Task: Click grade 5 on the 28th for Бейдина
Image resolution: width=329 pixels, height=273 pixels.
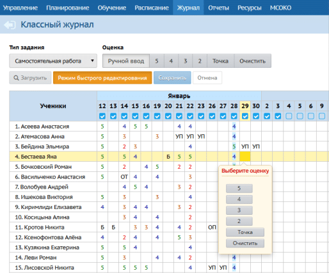Action: tap(234, 146)
